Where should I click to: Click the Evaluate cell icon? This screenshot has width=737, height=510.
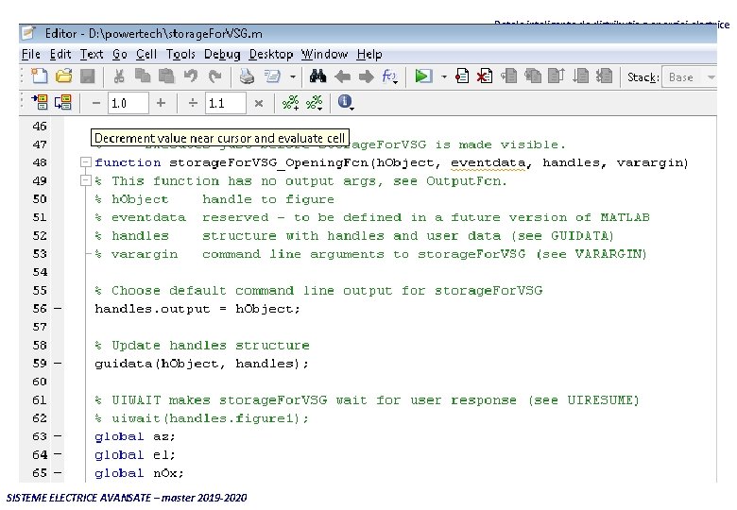(x=40, y=102)
